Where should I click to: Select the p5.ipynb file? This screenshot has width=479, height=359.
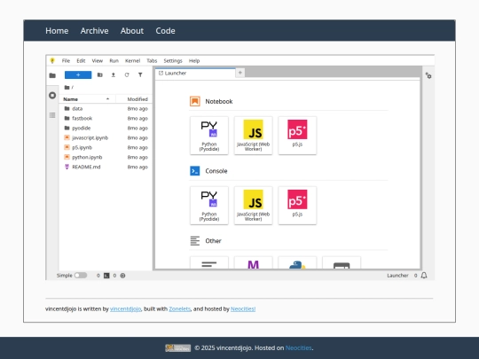106,147
